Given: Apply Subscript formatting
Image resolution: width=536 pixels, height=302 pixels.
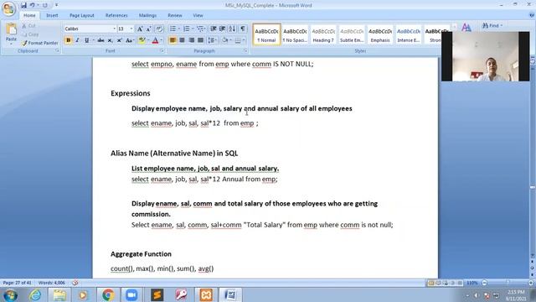Looking at the screenshot, I should click(110, 40).
